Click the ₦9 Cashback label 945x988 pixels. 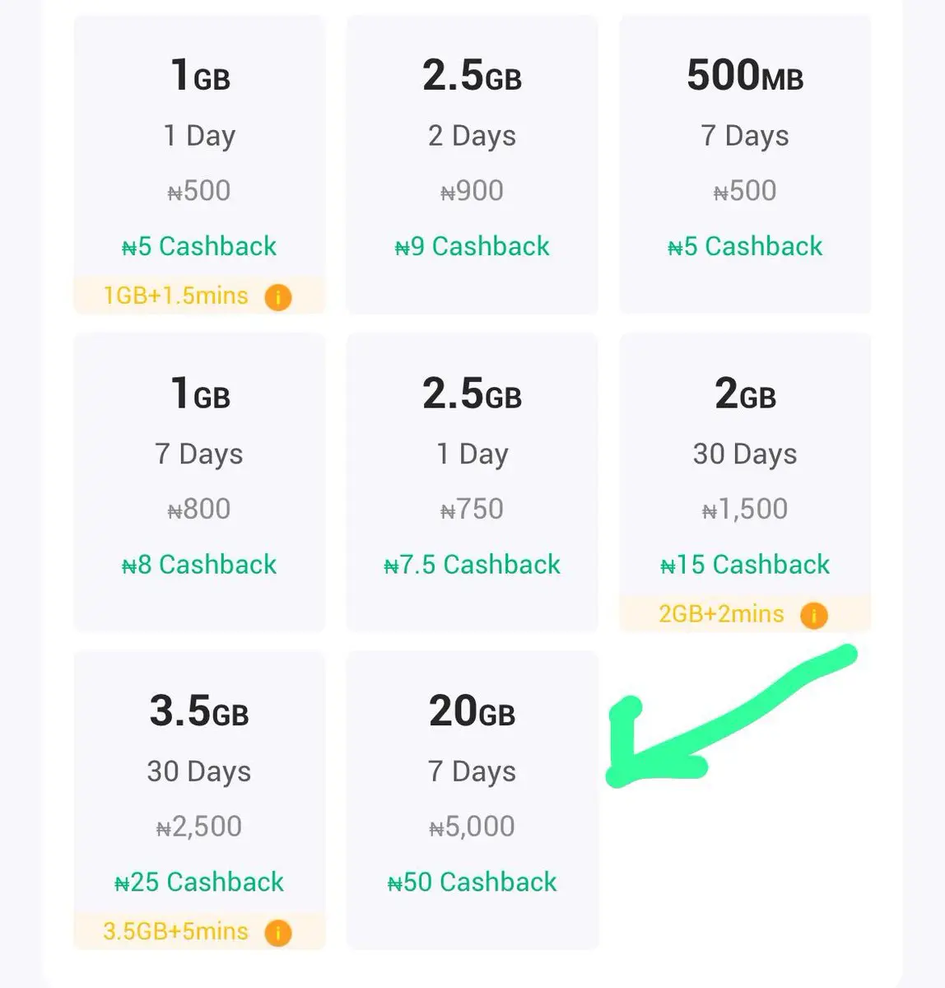[472, 246]
